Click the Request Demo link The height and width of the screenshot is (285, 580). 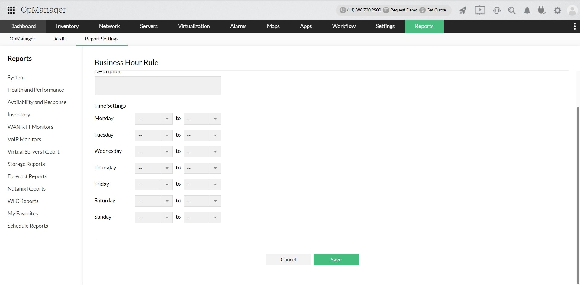coord(403,10)
